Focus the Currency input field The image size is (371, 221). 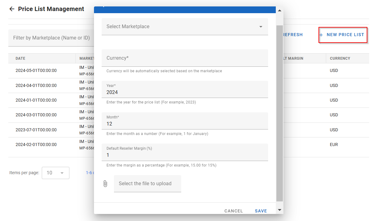coord(184,58)
